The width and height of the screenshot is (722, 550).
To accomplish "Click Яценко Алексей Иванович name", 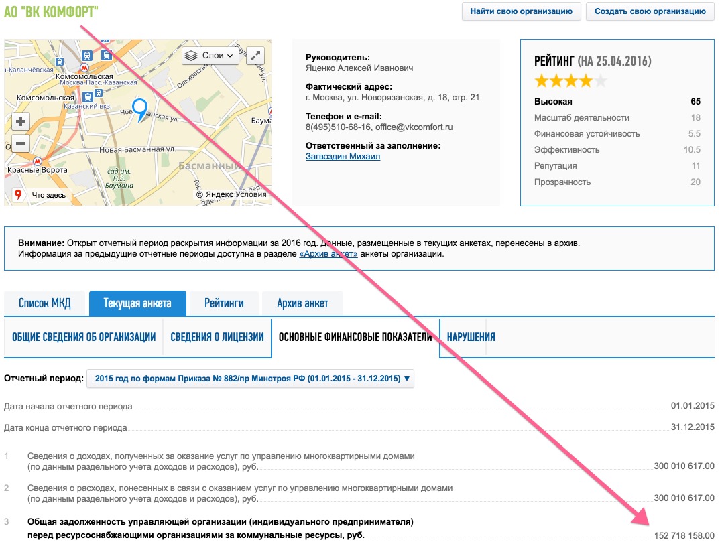I will tap(359, 68).
